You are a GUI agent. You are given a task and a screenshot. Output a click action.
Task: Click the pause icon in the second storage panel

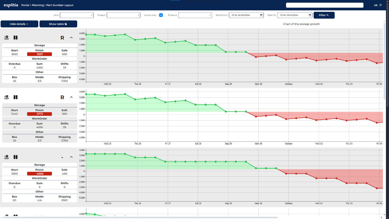coord(15,97)
